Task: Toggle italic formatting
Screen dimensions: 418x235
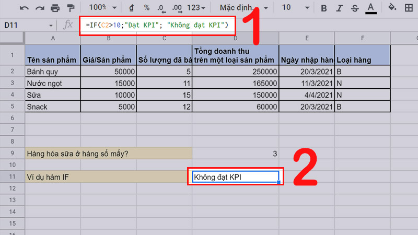Action: point(340,8)
